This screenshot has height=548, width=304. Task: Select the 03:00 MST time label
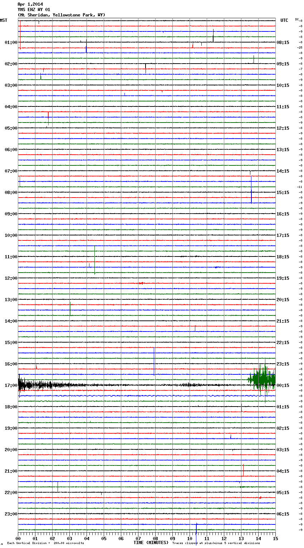(11, 85)
